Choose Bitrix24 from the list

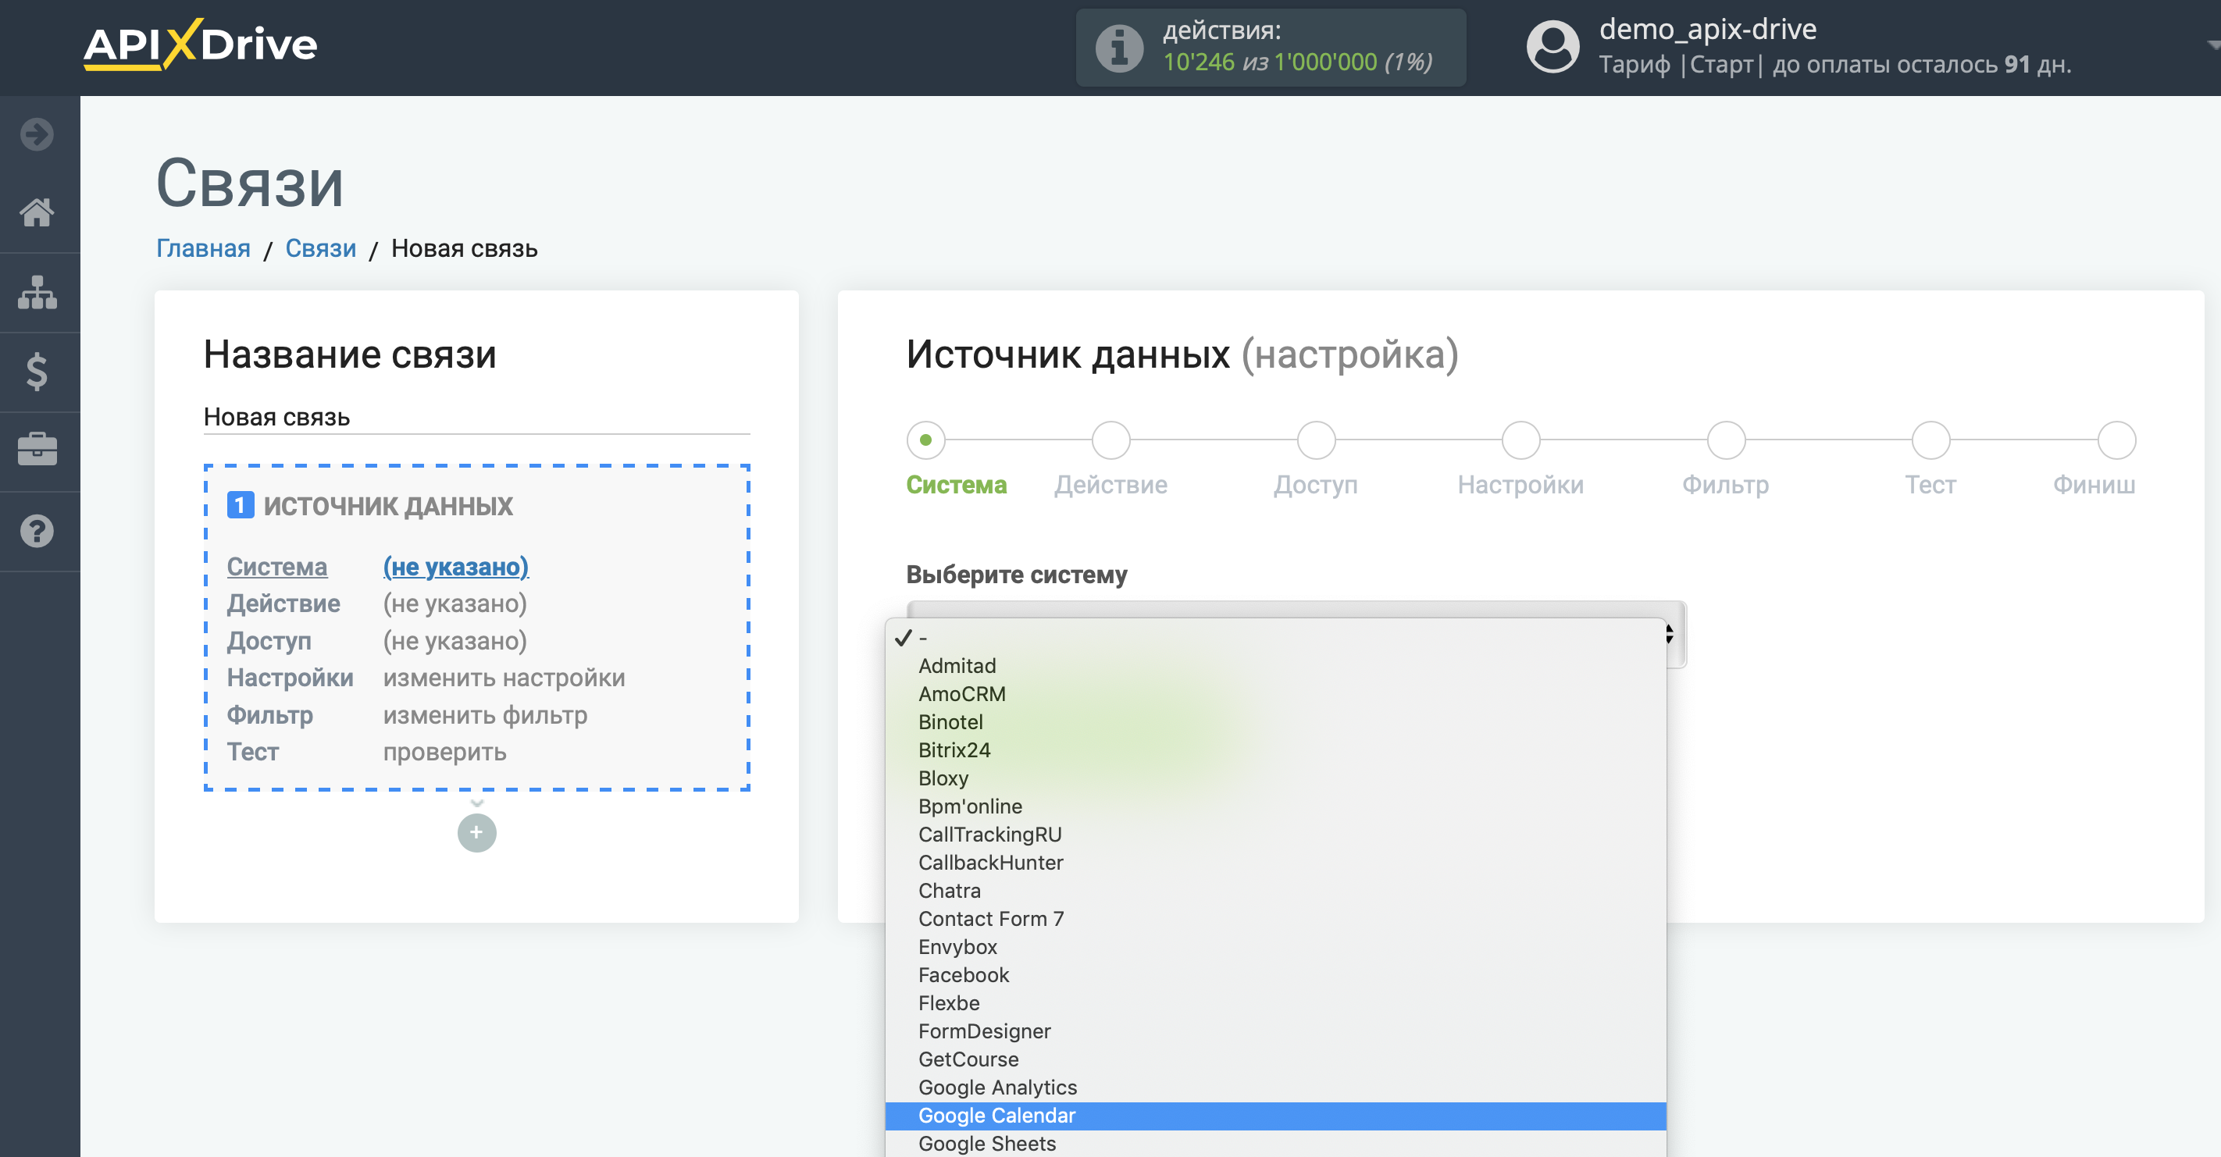click(x=1276, y=750)
